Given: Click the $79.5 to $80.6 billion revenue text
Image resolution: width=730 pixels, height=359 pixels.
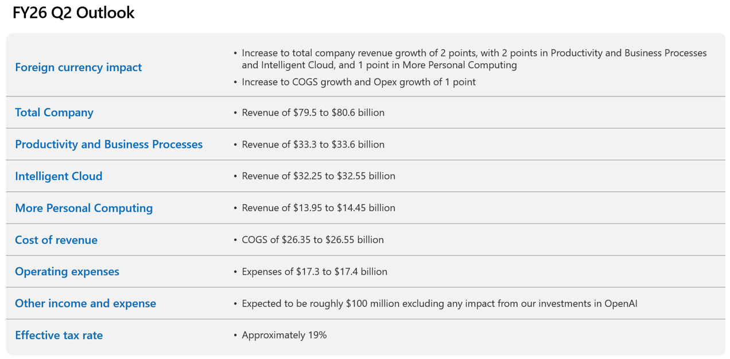Looking at the screenshot, I should click(x=313, y=112).
